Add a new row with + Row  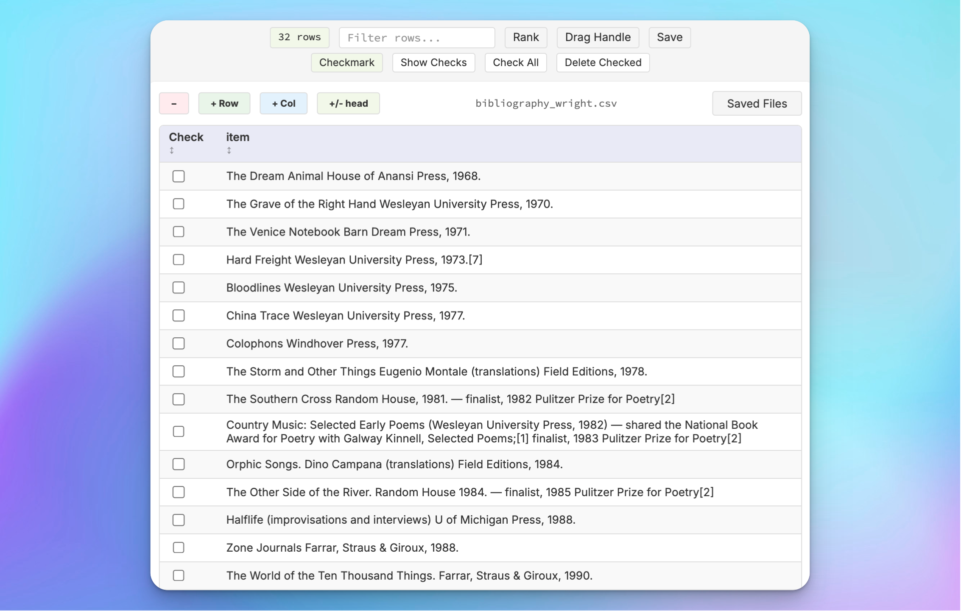pos(224,103)
